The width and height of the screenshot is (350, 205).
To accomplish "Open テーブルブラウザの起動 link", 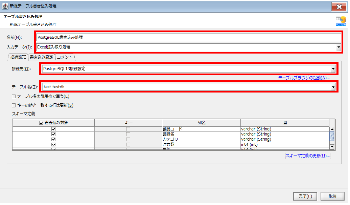I will coord(304,78).
